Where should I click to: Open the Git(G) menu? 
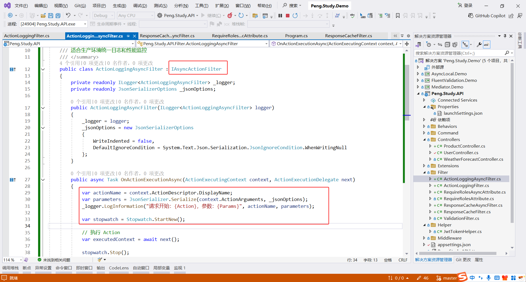80,6
